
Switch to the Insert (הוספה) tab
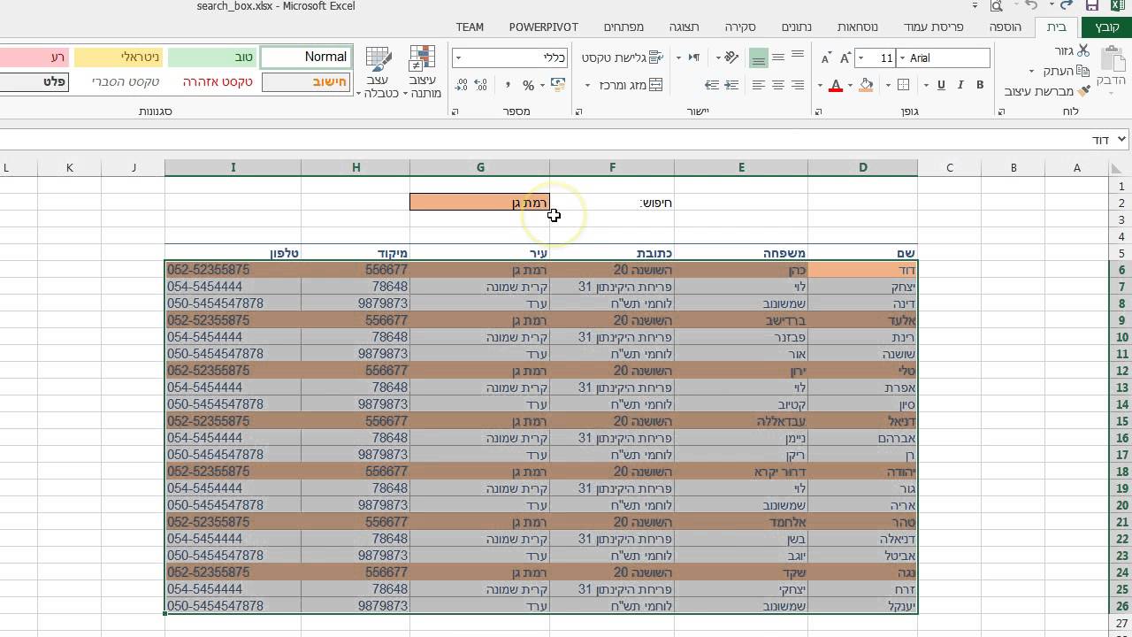pos(1005,27)
